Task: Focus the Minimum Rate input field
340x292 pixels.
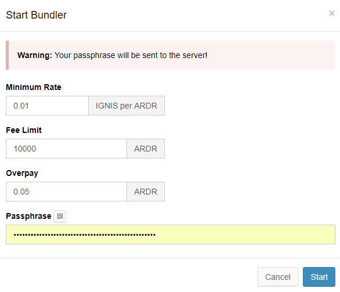Action: pyautogui.click(x=47, y=106)
